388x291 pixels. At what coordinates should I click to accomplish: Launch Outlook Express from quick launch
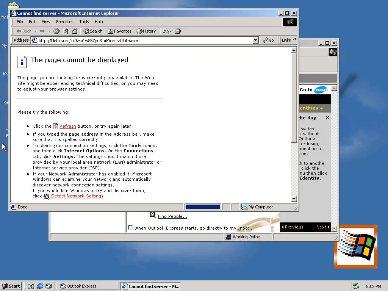48,286
